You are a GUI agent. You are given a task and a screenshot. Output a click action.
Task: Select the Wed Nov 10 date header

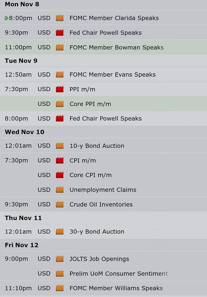(25, 132)
